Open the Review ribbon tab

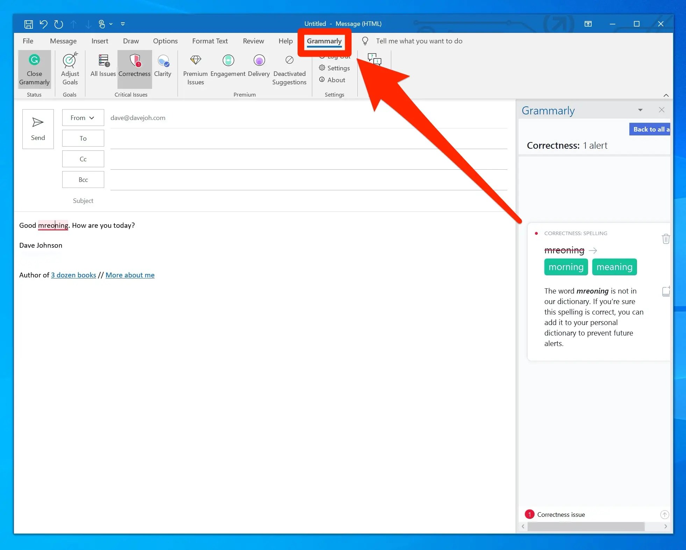253,41
